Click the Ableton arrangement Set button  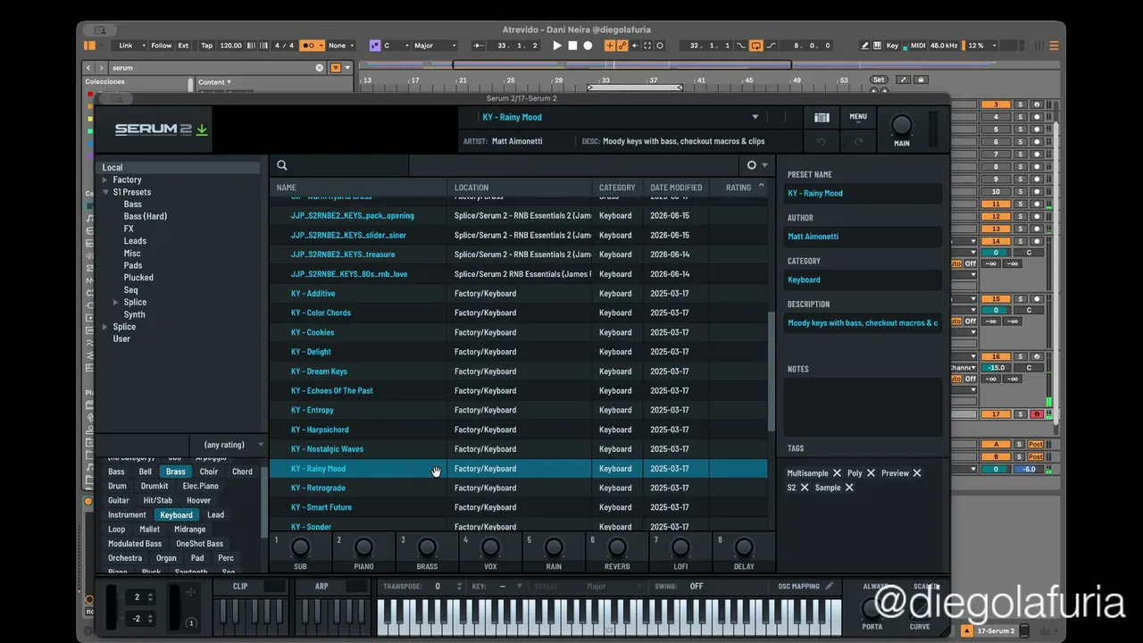pyautogui.click(x=879, y=79)
